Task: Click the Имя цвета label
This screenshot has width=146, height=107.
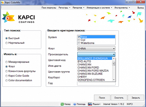Action: tap(55, 66)
